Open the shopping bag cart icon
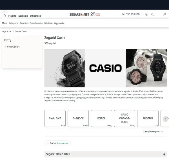 [x=165, y=14]
